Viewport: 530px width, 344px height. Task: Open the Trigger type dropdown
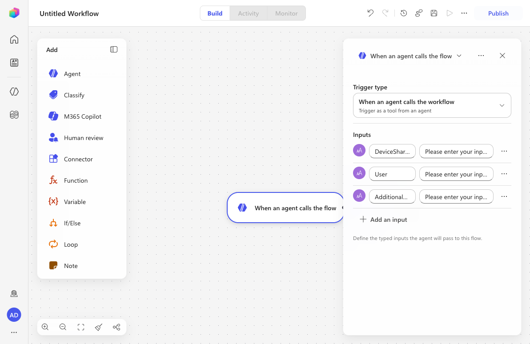(432, 105)
